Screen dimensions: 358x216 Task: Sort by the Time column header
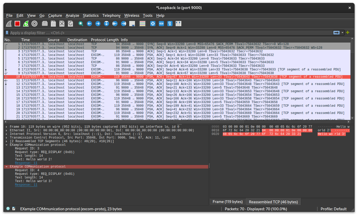coord(34,40)
